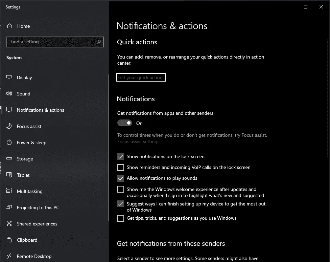Click the Tablet icon in sidebar
The image size is (330, 262).
[x=9, y=175]
